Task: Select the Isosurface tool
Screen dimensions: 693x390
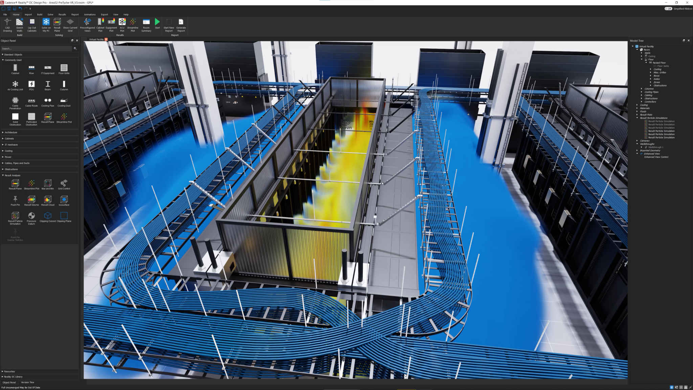Action: tap(64, 201)
